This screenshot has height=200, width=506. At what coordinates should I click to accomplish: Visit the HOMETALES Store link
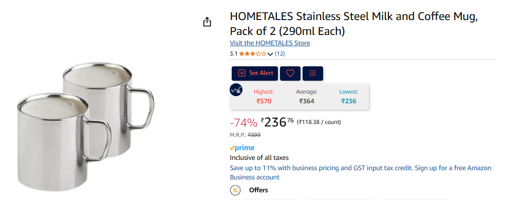(x=270, y=43)
